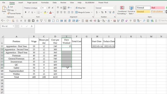Switch to the Formulas tab
This screenshot has height=94, width=167.
(45, 3)
